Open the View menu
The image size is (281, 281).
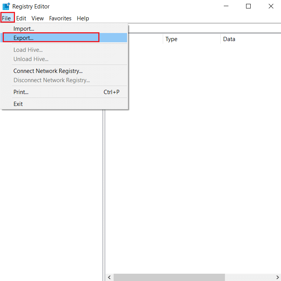click(38, 18)
